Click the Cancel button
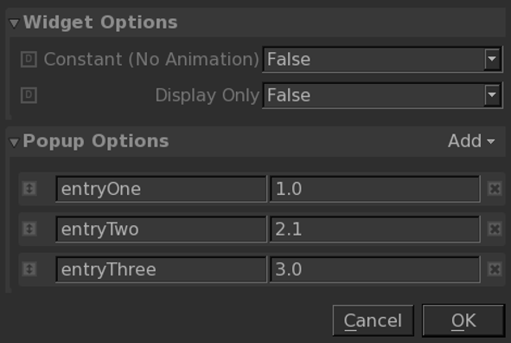This screenshot has height=343, width=511. click(373, 320)
